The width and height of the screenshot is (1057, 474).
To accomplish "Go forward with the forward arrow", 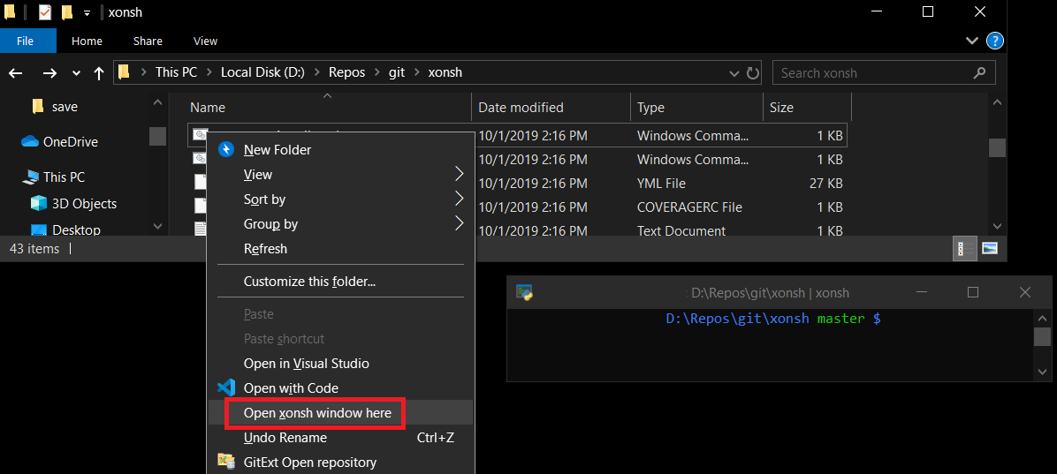I will coord(49,72).
